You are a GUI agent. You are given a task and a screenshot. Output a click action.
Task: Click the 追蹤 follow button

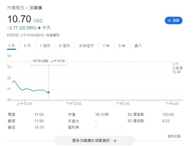[x=174, y=20]
